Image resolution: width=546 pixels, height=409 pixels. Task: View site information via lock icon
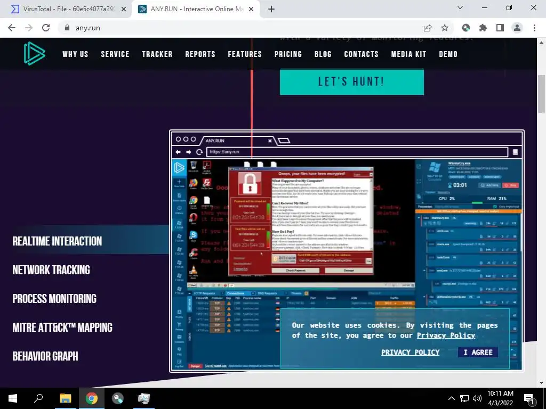pyautogui.click(x=67, y=28)
